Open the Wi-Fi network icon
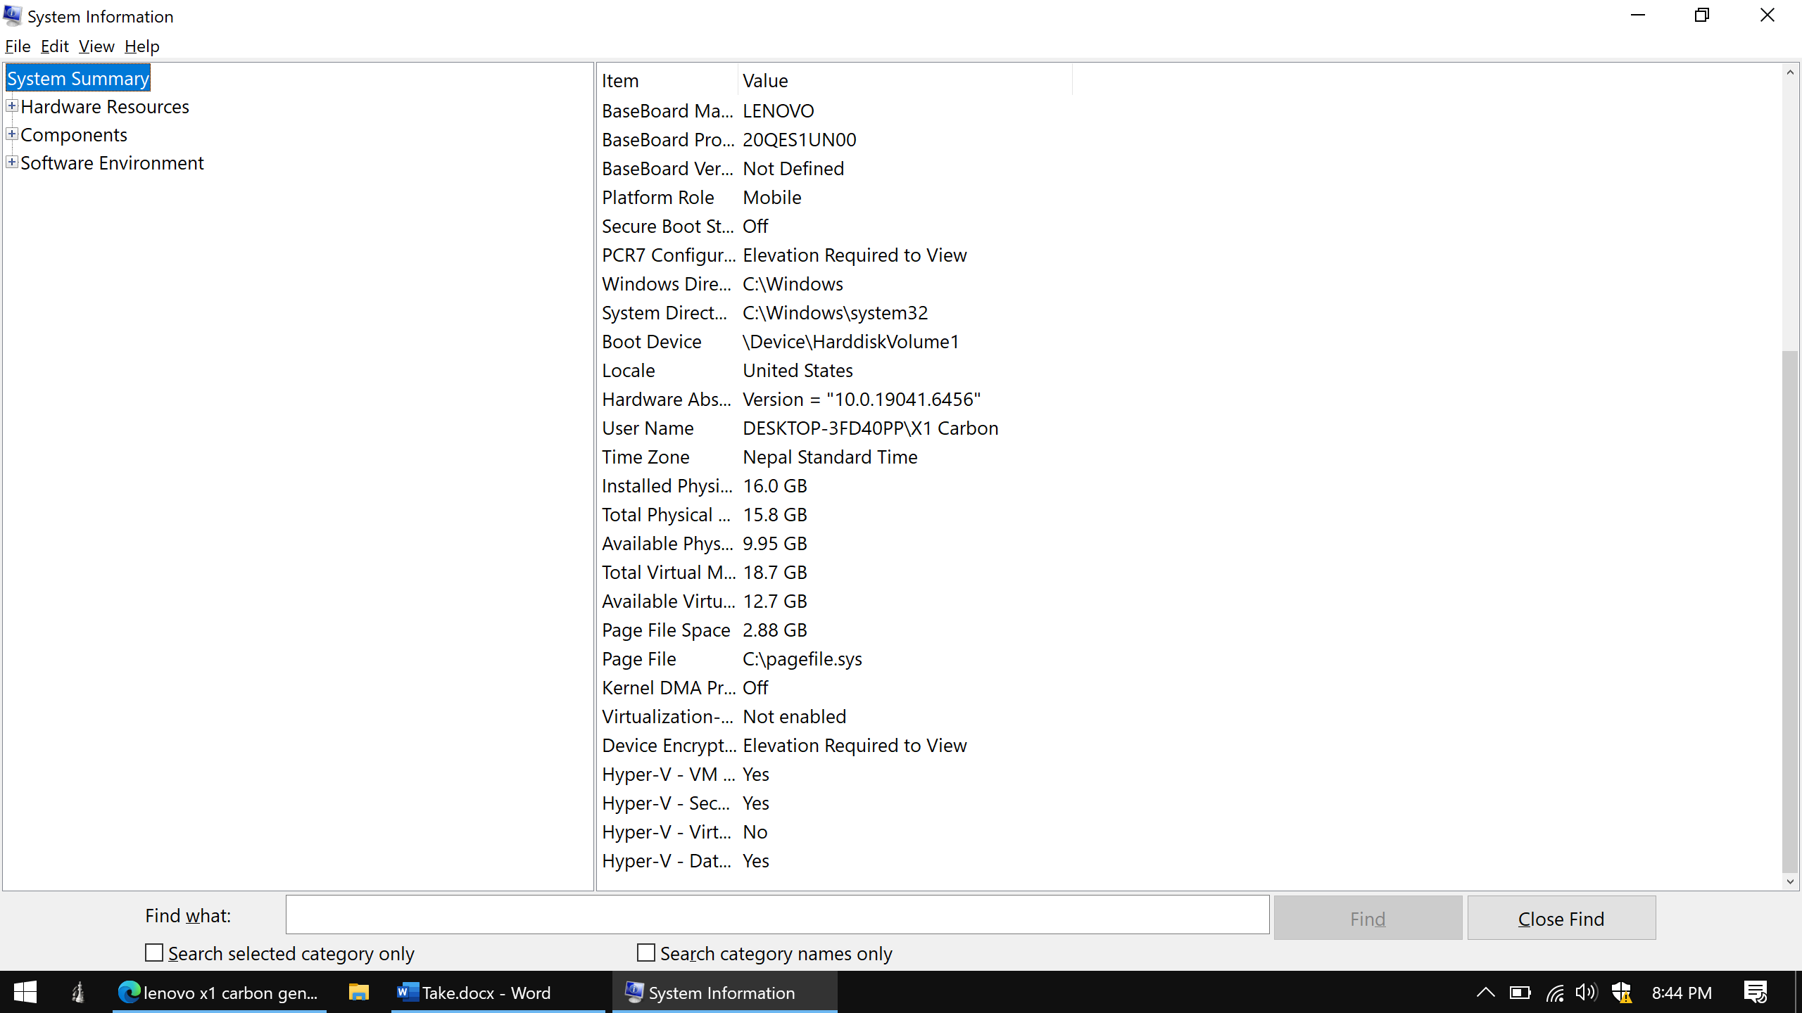 pos(1555,993)
